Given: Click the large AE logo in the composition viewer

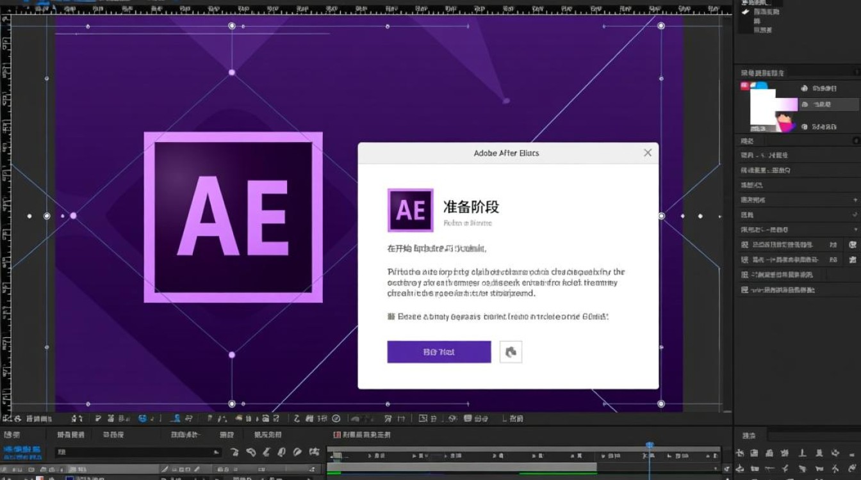Looking at the screenshot, I should click(x=233, y=217).
